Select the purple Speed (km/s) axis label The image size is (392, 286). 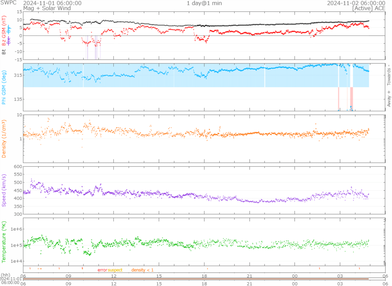point(4,190)
